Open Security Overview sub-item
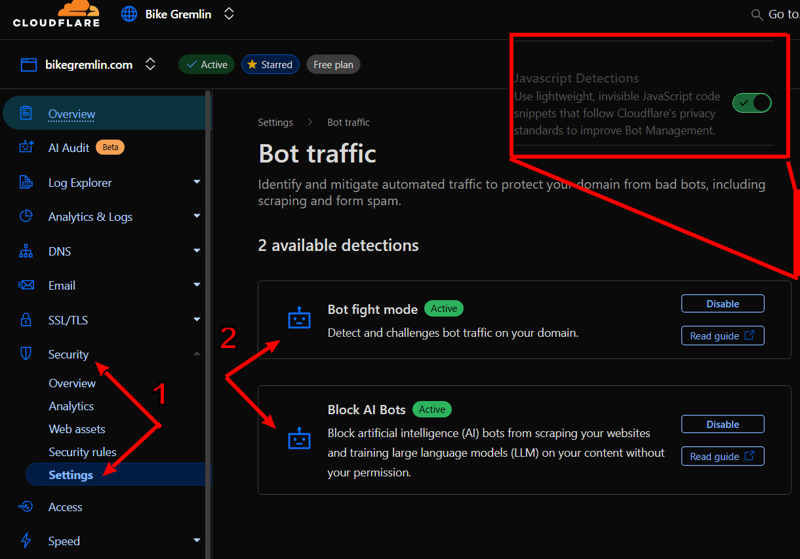This screenshot has height=559, width=800. (72, 383)
